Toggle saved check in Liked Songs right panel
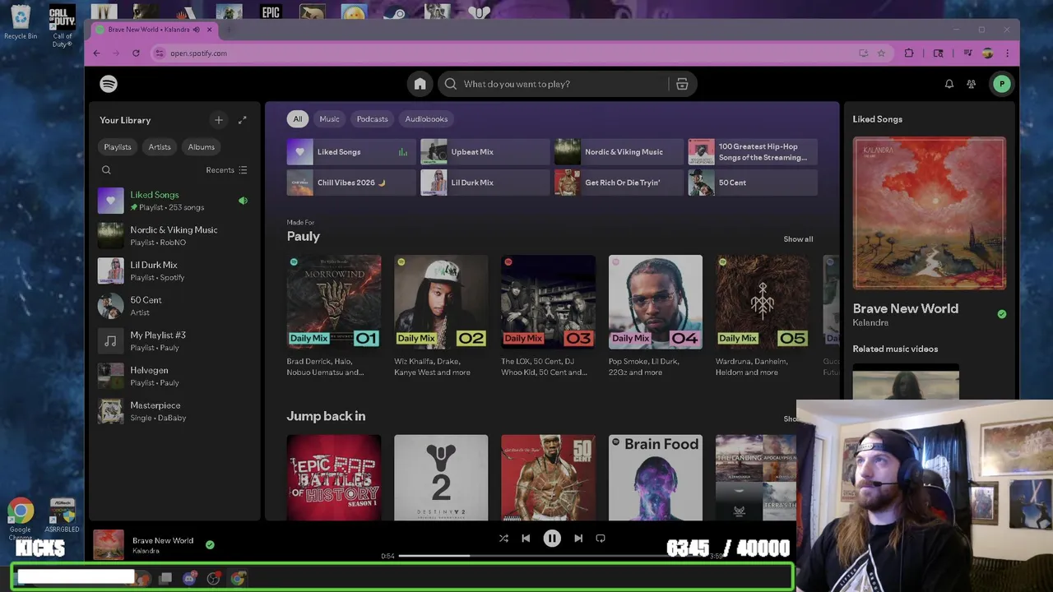Screen dimensions: 1053x592 pos(1001,314)
